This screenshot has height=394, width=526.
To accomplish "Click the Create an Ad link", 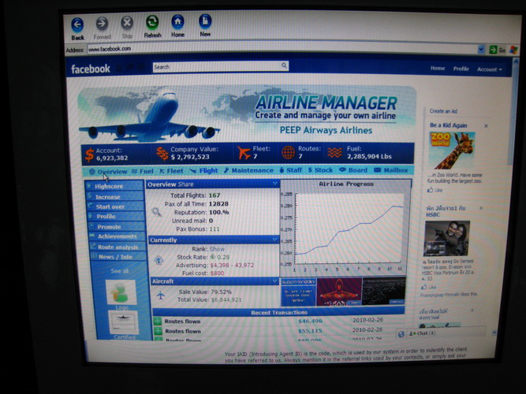I will click(x=443, y=111).
